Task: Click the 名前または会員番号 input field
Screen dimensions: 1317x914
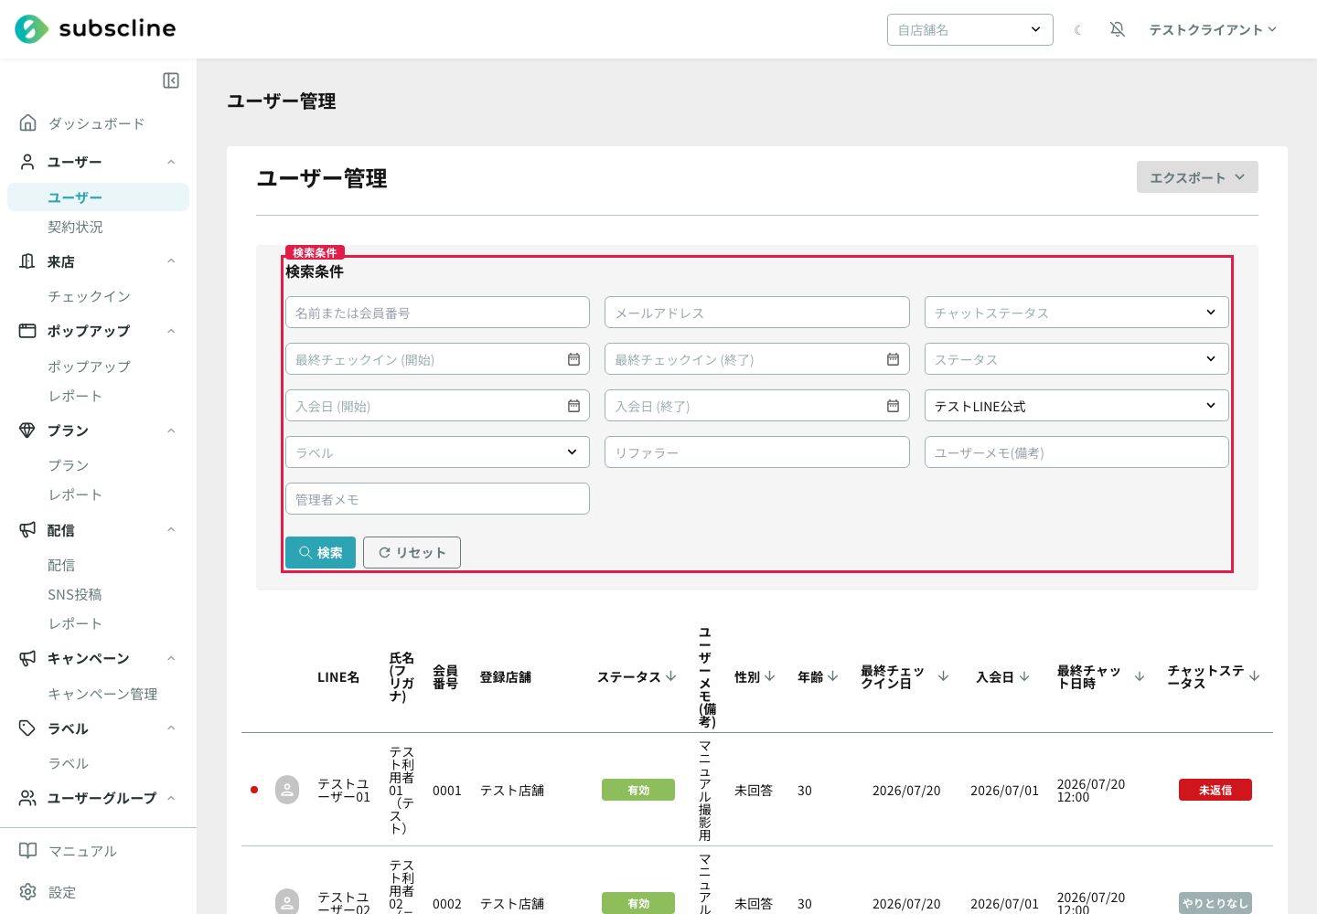Action: (437, 313)
